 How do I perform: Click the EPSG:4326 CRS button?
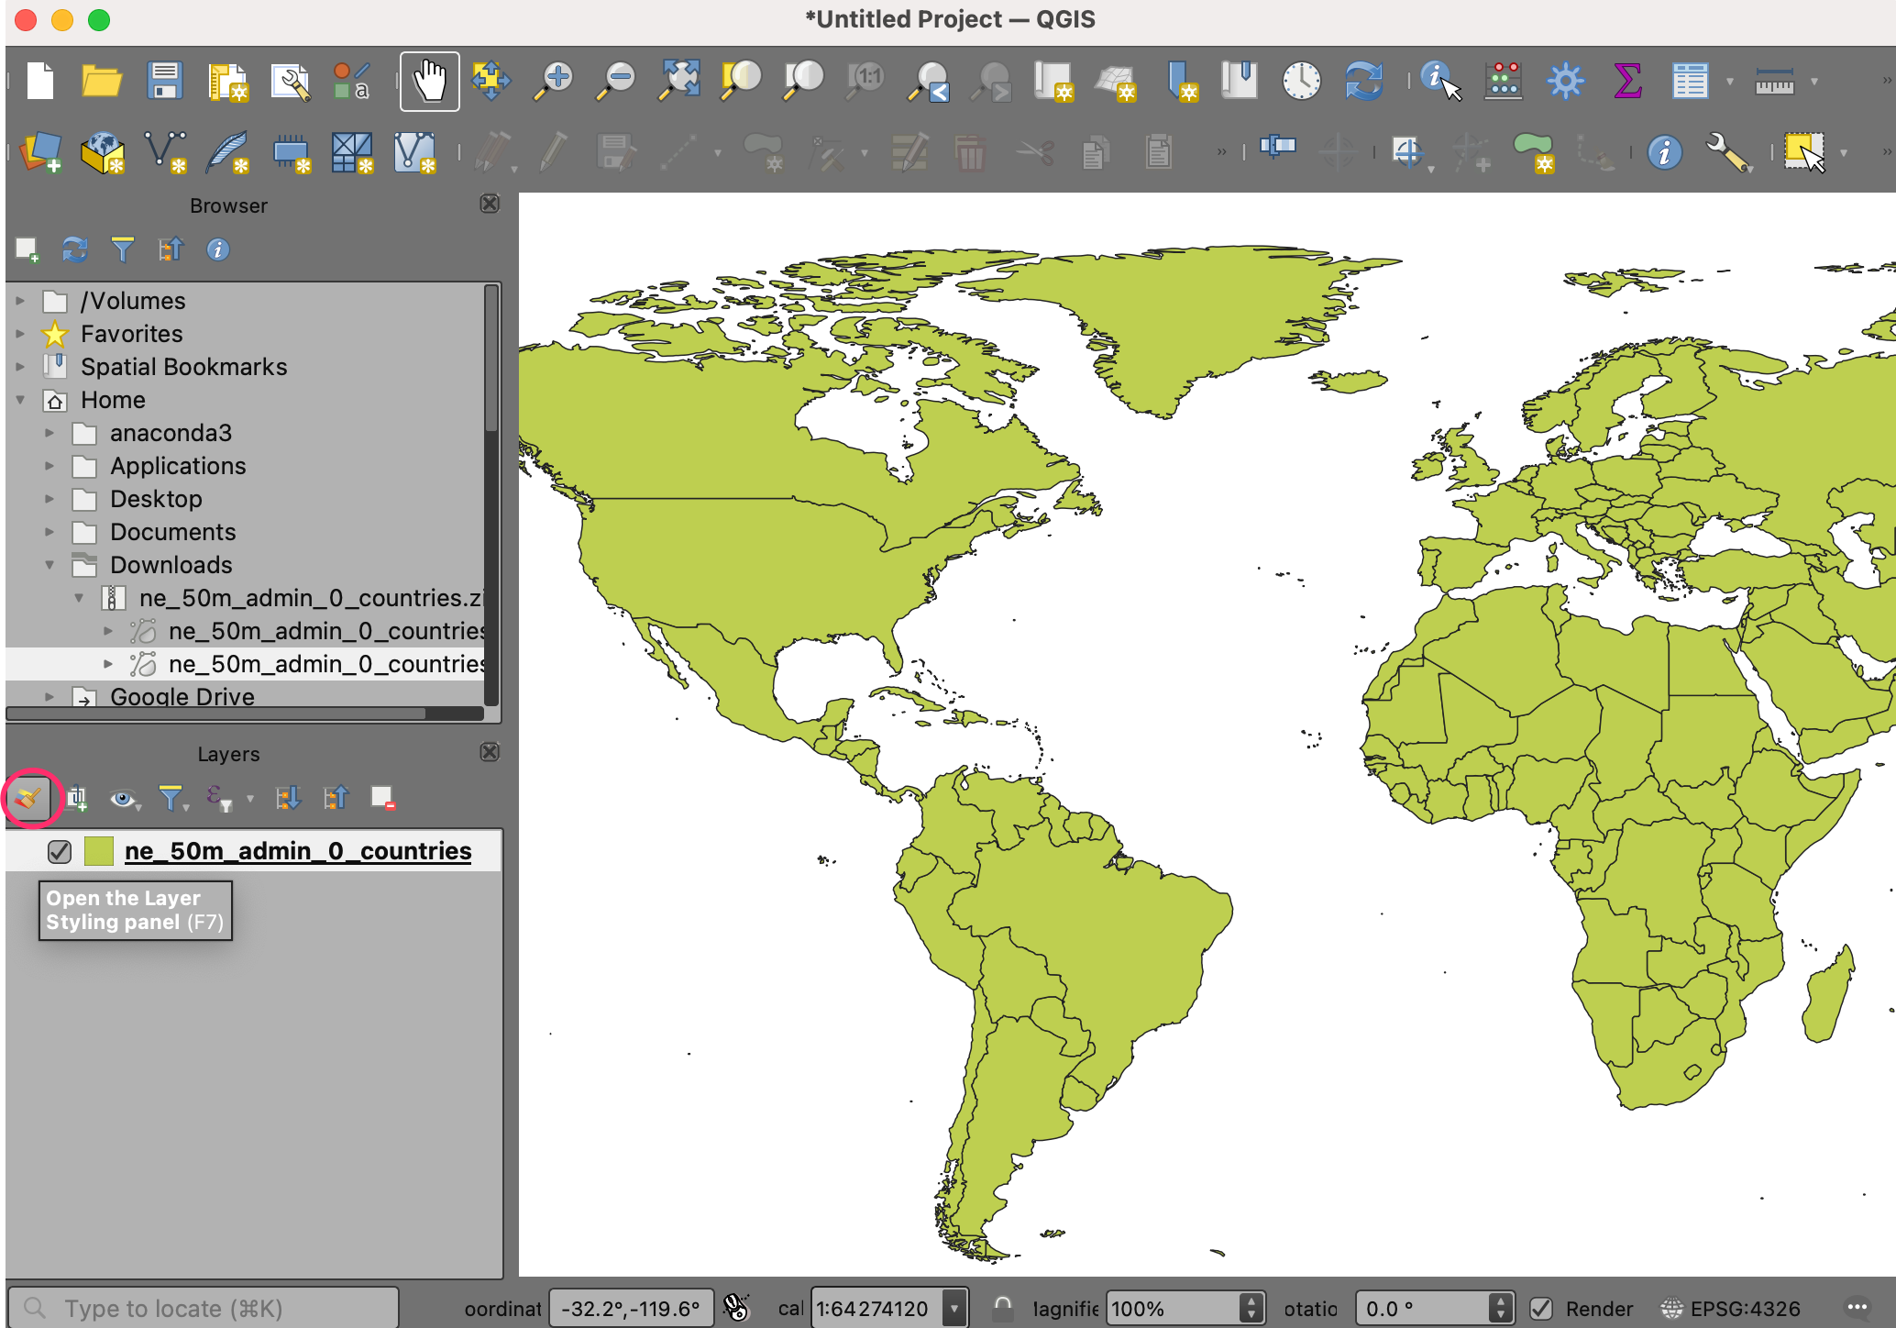point(1732,1309)
